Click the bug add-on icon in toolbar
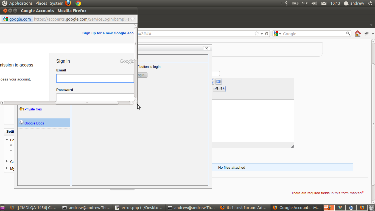375x211 pixels. (366, 34)
